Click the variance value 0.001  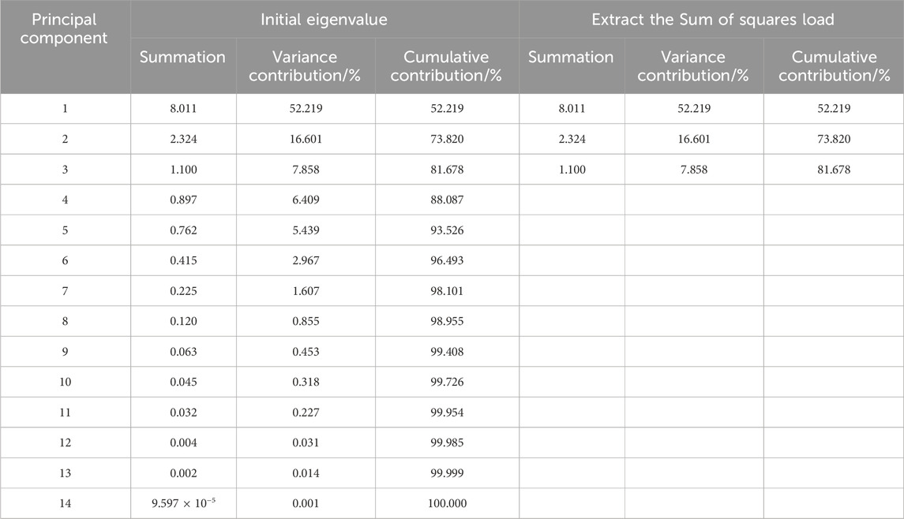point(306,503)
